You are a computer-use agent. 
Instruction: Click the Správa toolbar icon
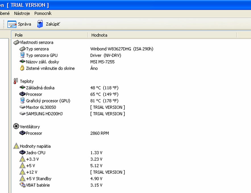pos(12,24)
